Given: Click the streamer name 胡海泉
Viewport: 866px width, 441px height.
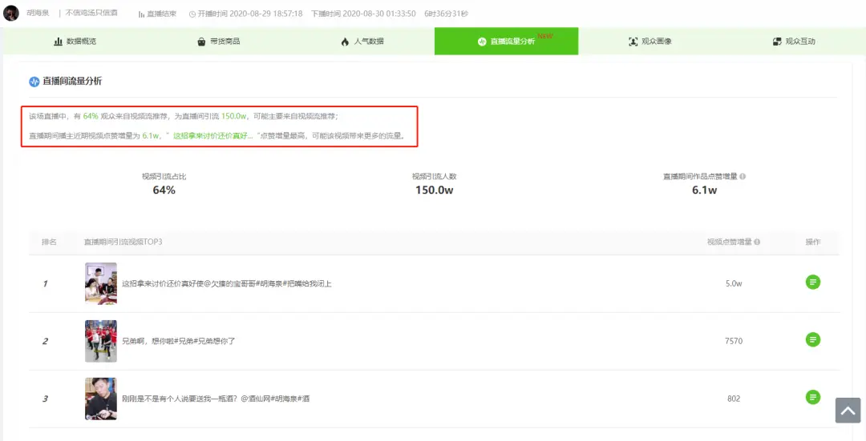Looking at the screenshot, I should [x=38, y=13].
